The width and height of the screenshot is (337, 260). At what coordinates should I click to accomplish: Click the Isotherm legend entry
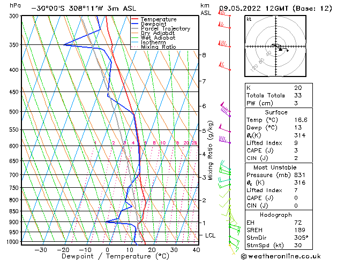pos(148,42)
